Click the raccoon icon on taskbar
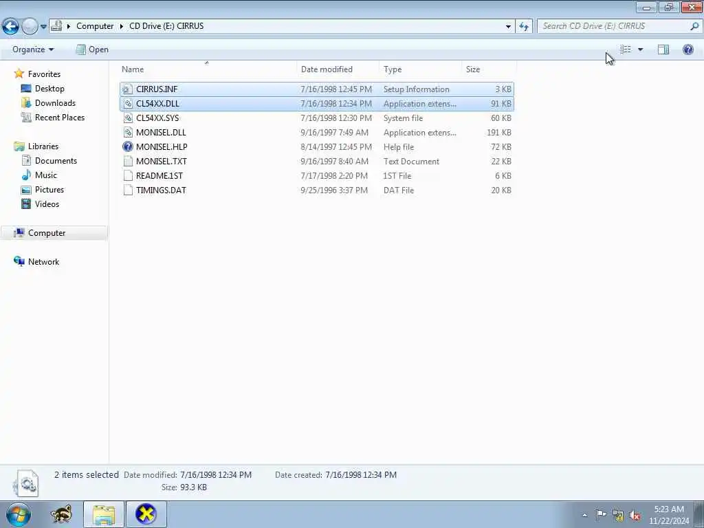 click(60, 514)
